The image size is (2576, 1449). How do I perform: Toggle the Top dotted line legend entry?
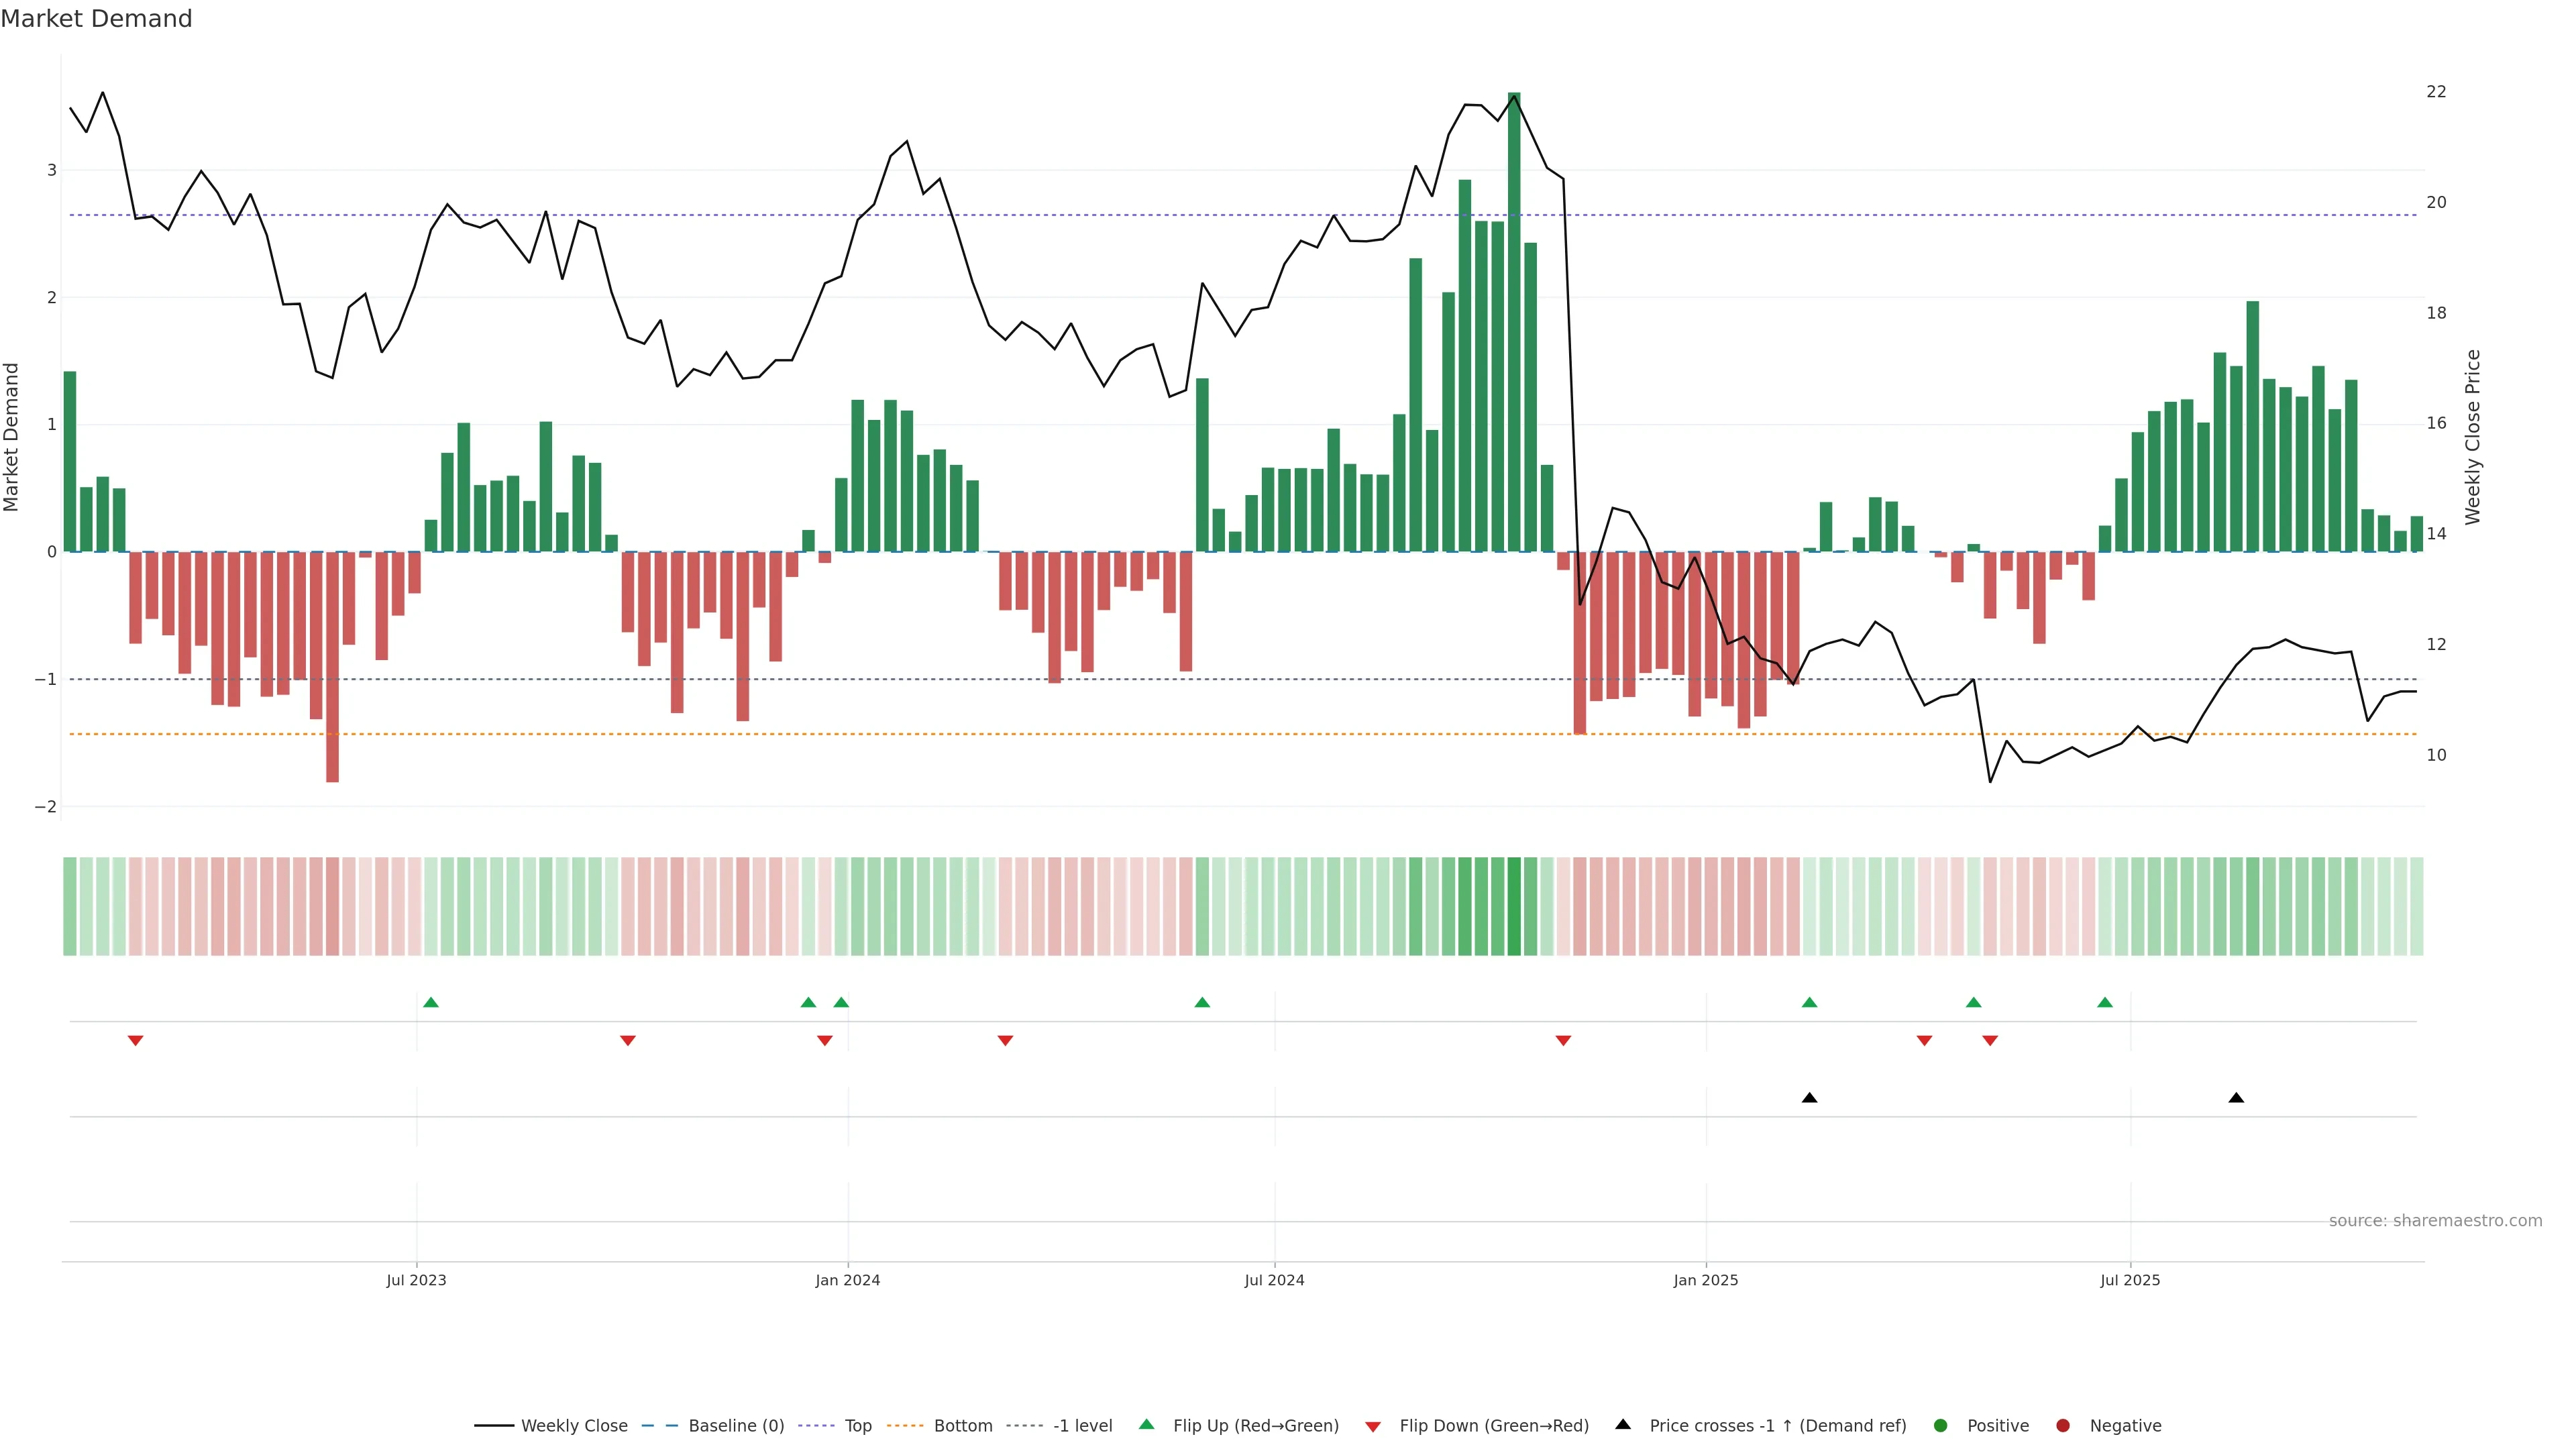(x=857, y=1425)
